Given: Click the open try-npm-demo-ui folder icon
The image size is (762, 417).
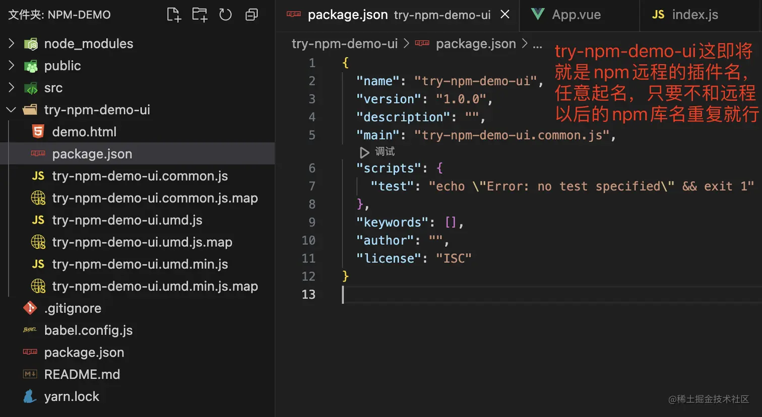Looking at the screenshot, I should [30, 110].
